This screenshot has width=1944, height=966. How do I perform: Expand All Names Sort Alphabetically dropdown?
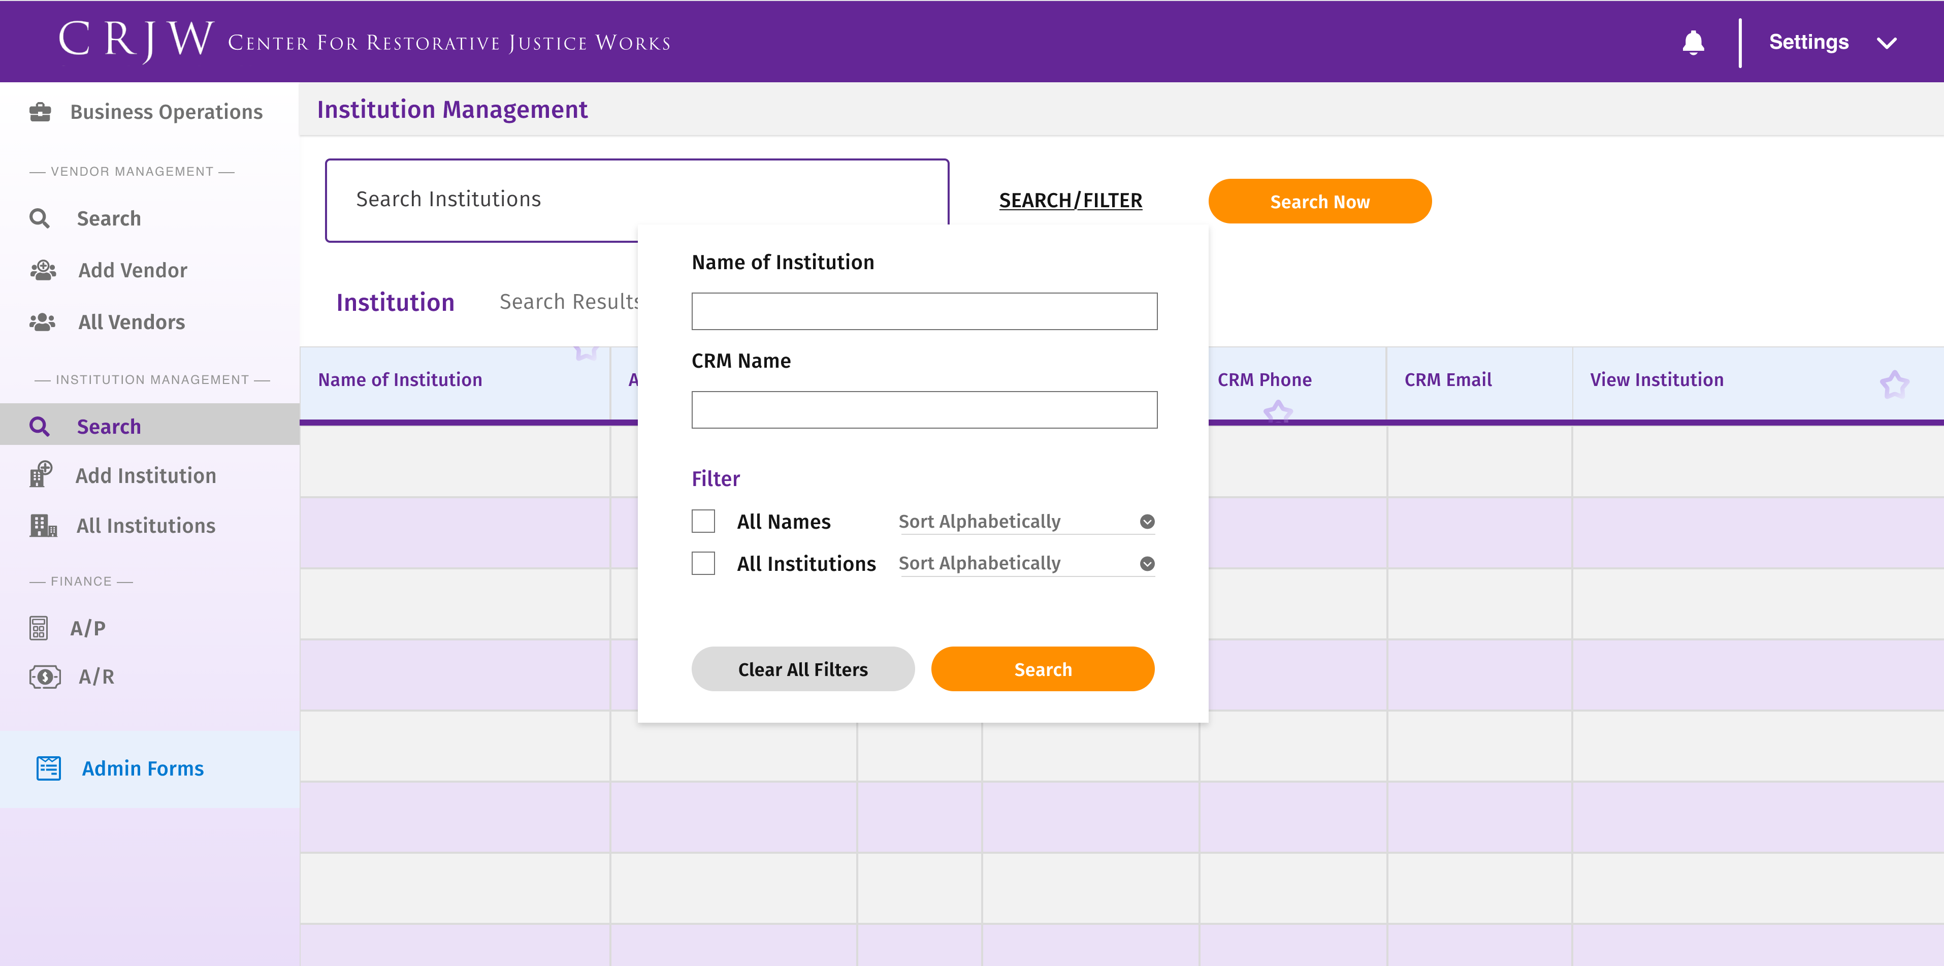tap(1146, 522)
